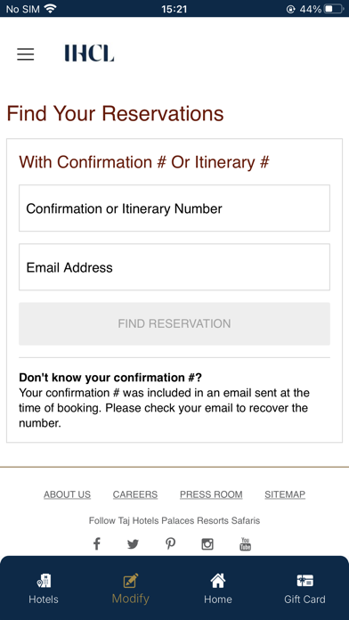The height and width of the screenshot is (620, 349).
Task: Open the hamburger menu
Action: click(x=25, y=54)
